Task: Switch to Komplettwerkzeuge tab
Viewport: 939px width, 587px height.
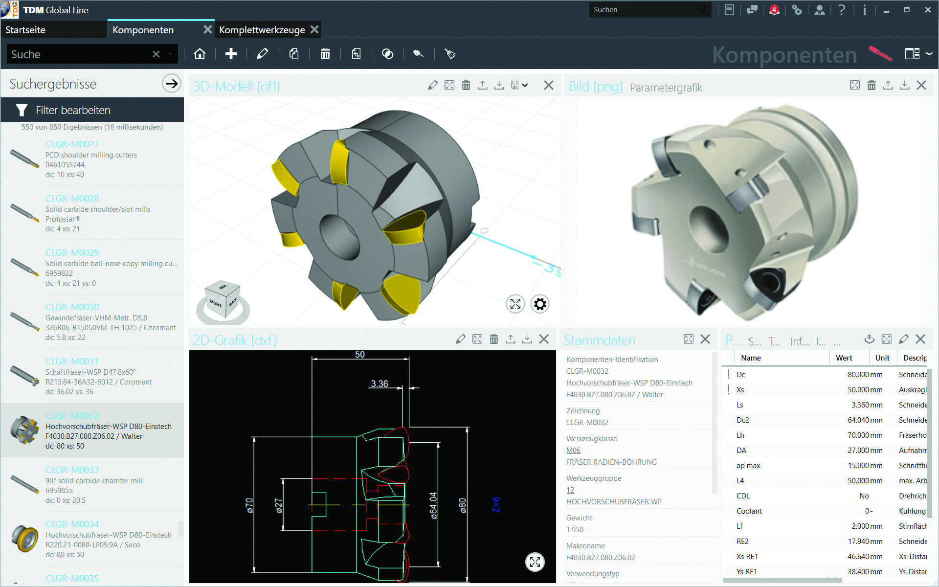Action: point(262,30)
